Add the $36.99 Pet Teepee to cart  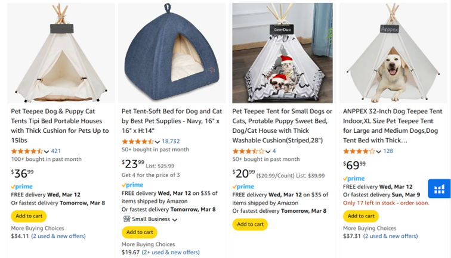[29, 216]
